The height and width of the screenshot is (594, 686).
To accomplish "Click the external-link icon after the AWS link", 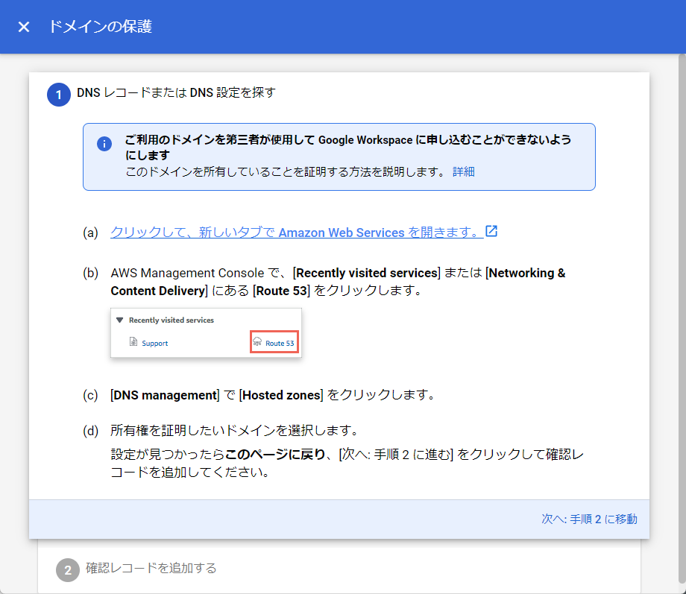I will pos(491,231).
